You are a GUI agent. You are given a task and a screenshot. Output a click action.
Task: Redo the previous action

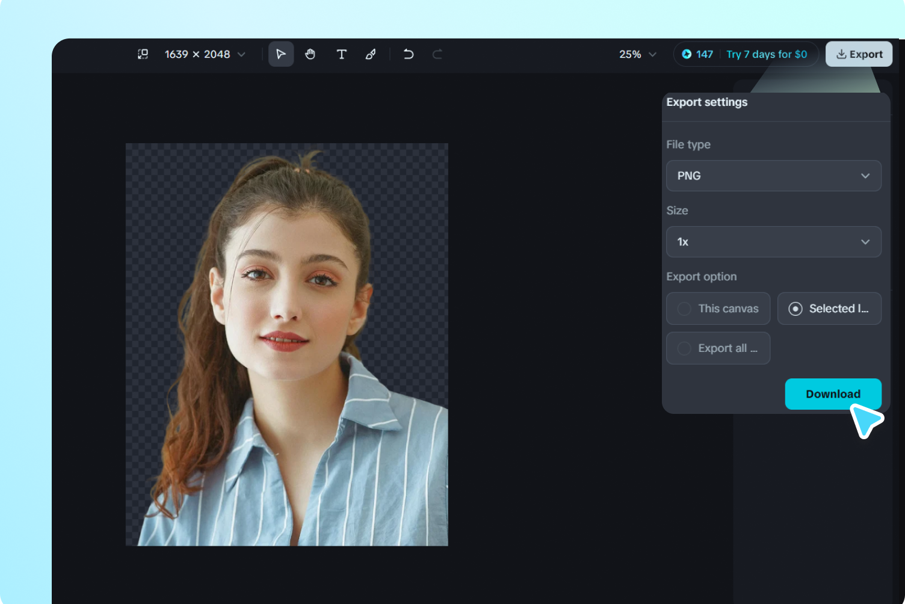(437, 54)
